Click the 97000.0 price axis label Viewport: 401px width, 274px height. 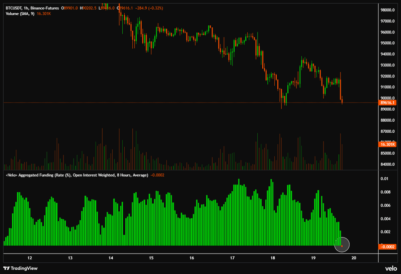388,21
